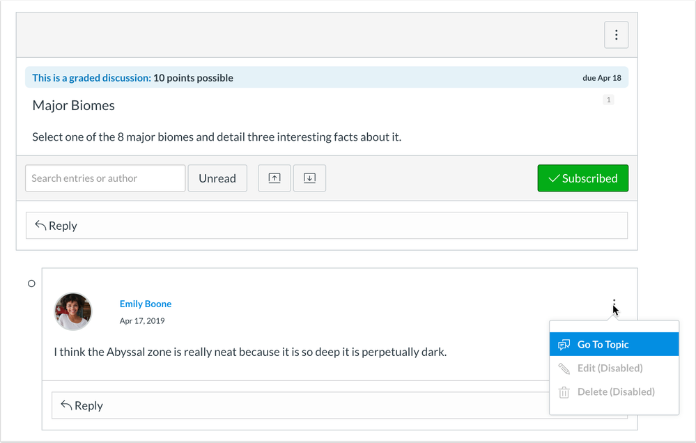Viewport: 696px width, 443px height.
Task: Open the discussion options kebab menu
Action: (x=616, y=35)
